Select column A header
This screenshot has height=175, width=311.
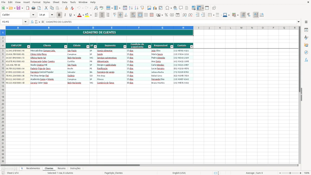click(18, 28)
